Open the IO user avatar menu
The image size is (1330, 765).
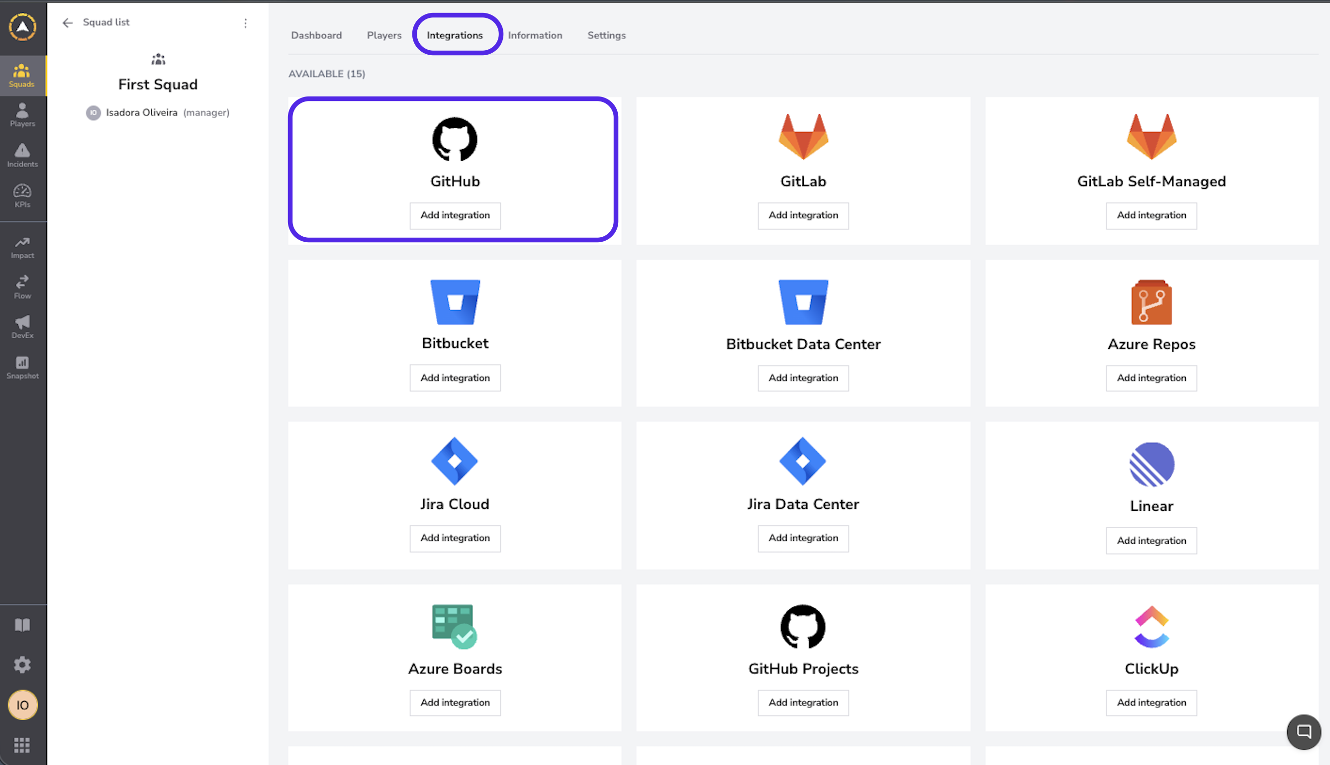coord(22,705)
